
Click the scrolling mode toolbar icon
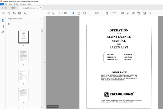[x=114, y=13]
